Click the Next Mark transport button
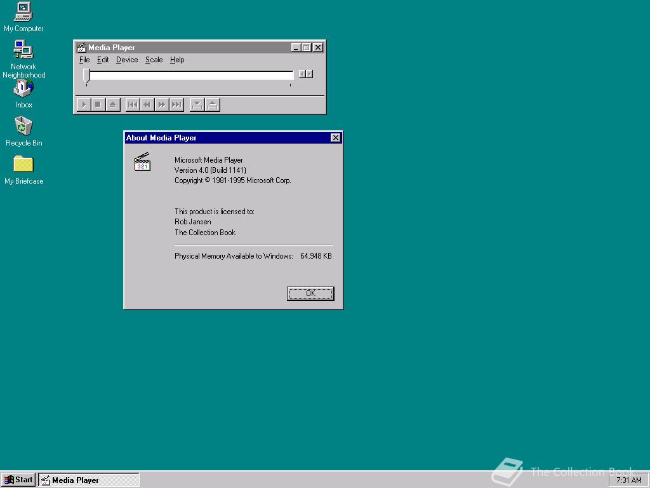The width and height of the screenshot is (650, 488). point(176,105)
